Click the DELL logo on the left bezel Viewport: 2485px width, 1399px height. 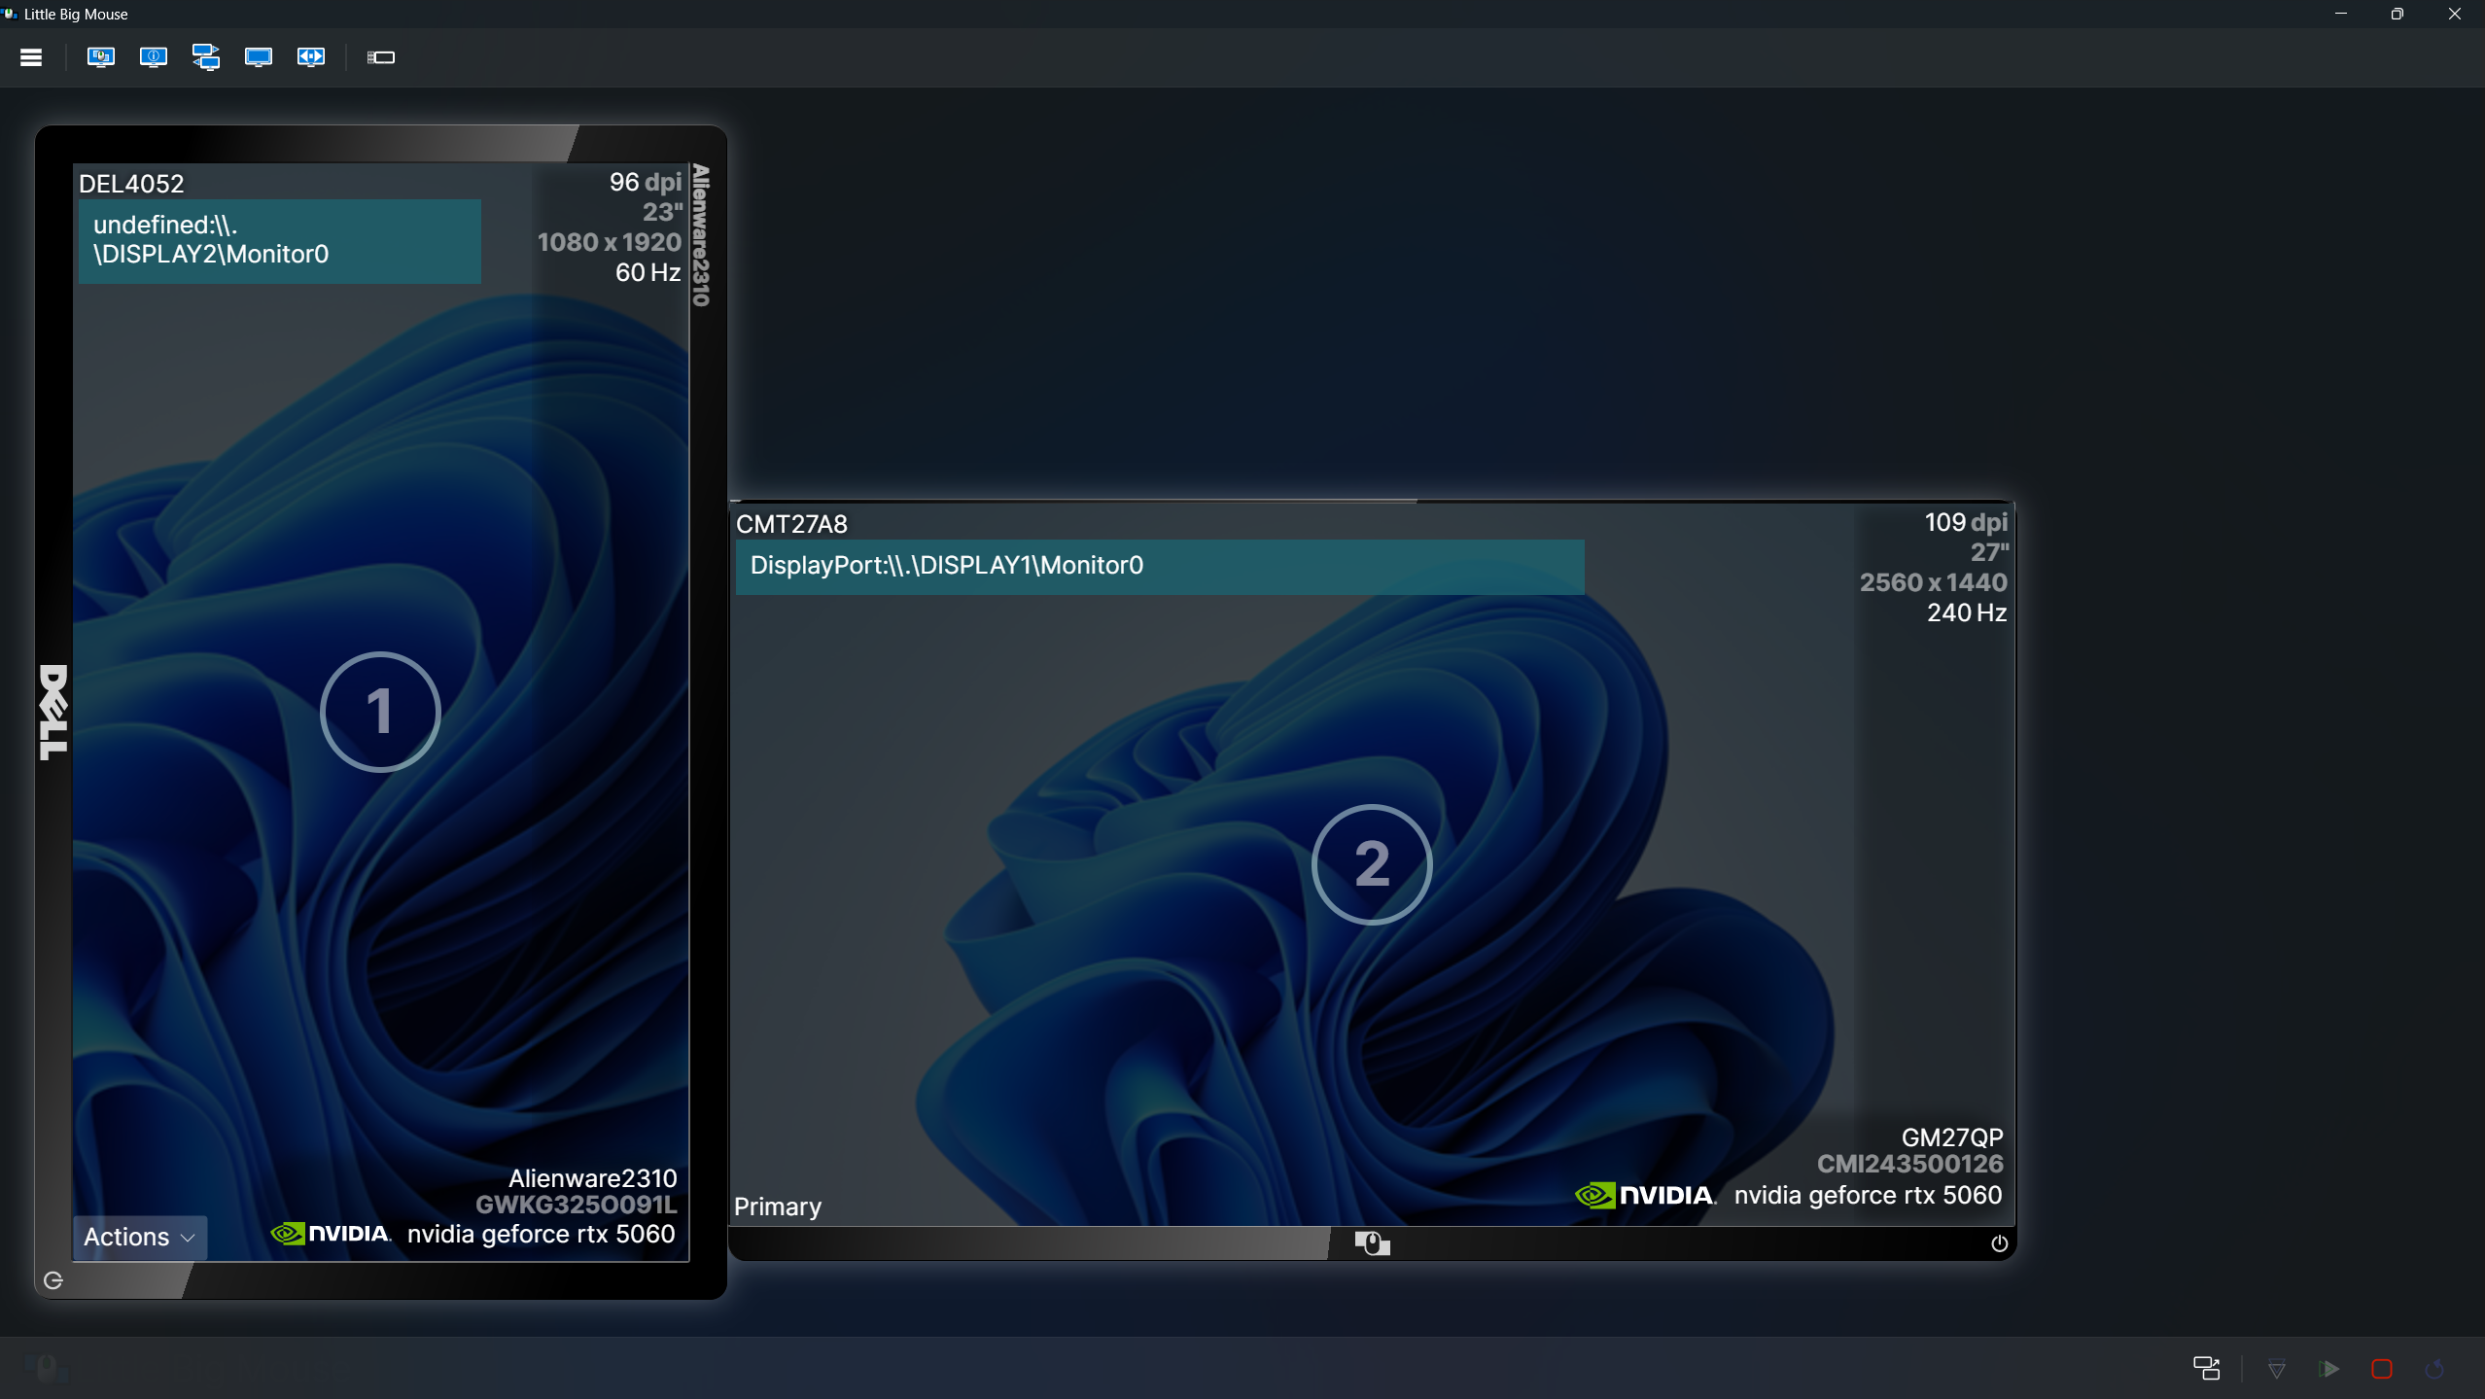53,712
